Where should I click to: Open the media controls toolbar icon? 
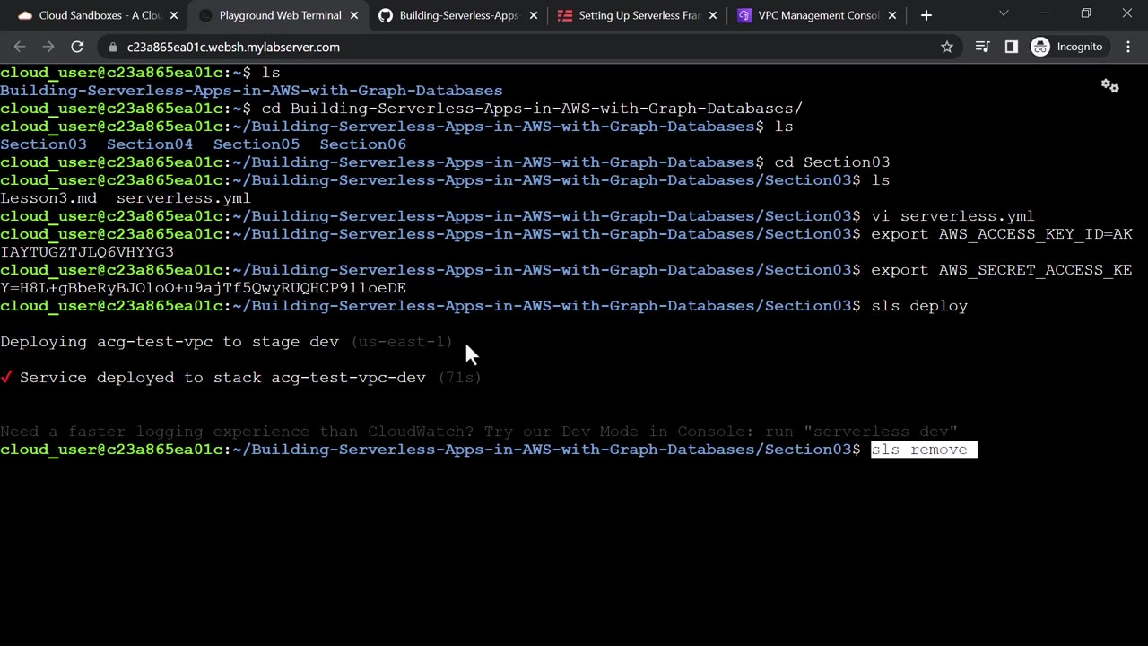(982, 47)
